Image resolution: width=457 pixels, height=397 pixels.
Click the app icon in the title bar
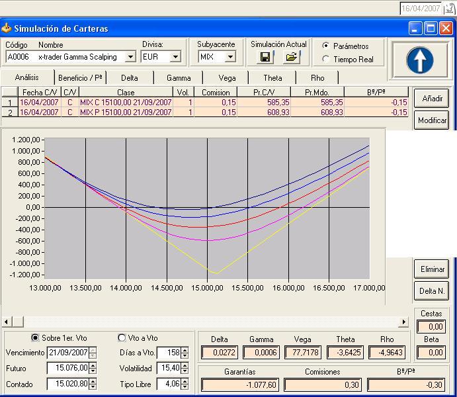(7, 28)
